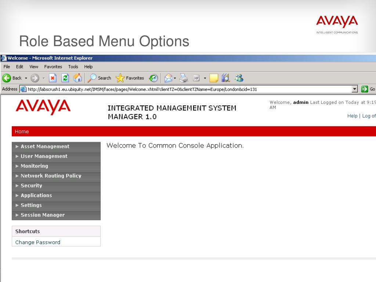Open the Back button history dropdown arrow
This screenshot has height=282, width=376.
(26, 78)
